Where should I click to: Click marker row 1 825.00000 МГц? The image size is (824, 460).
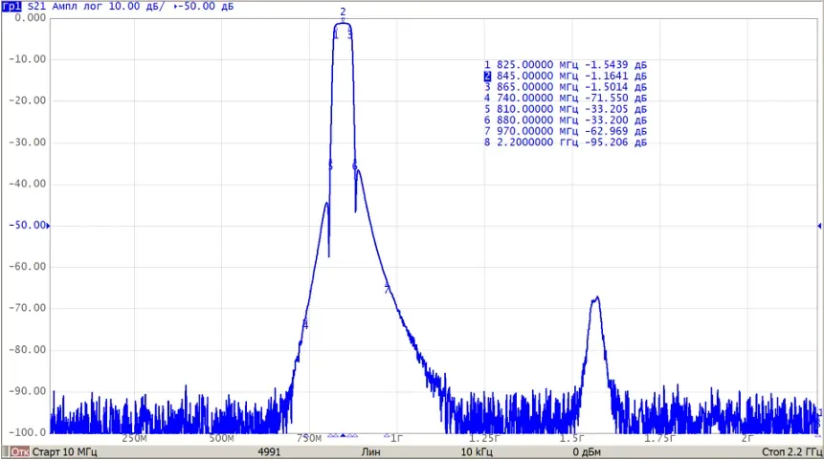point(566,65)
